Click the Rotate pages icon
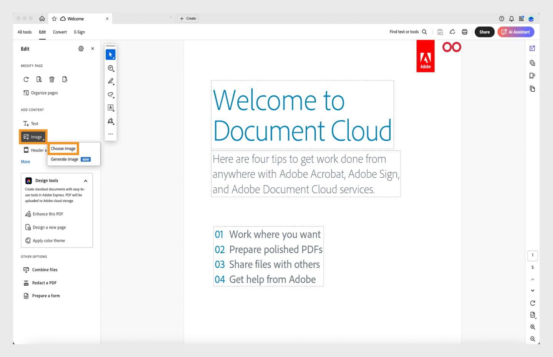The height and width of the screenshot is (357, 553). [x=26, y=79]
